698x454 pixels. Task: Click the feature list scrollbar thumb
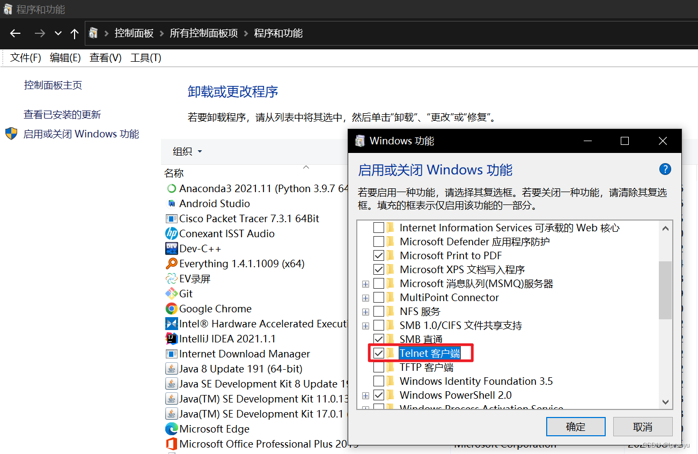pyautogui.click(x=665, y=290)
